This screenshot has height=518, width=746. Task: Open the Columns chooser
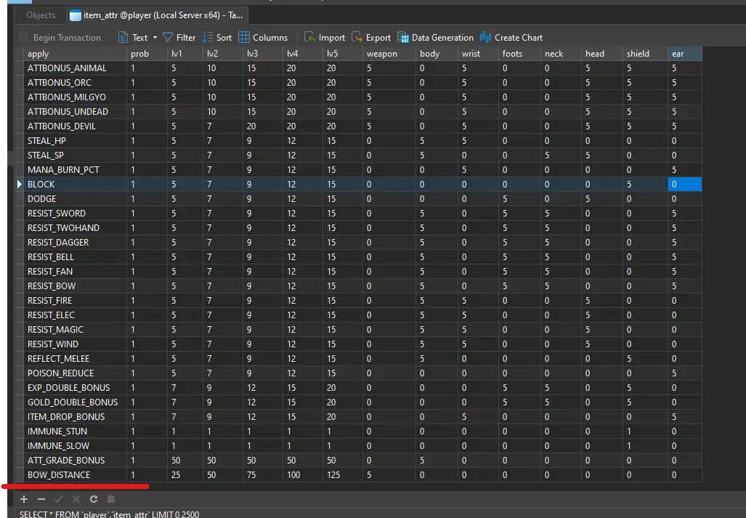[x=263, y=38]
